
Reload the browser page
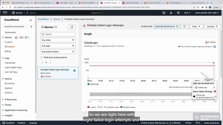10,7
